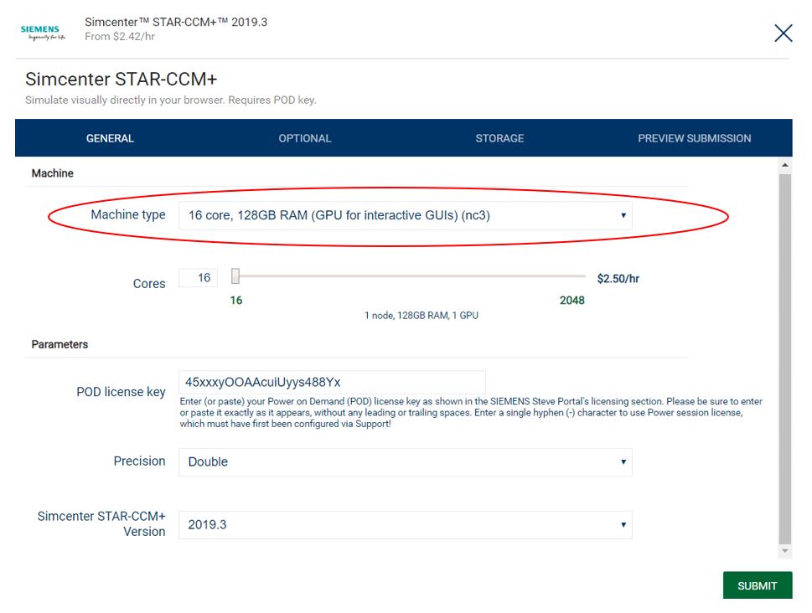Click the $2.50/hr price text
This screenshot has height=613, width=812.
618,279
